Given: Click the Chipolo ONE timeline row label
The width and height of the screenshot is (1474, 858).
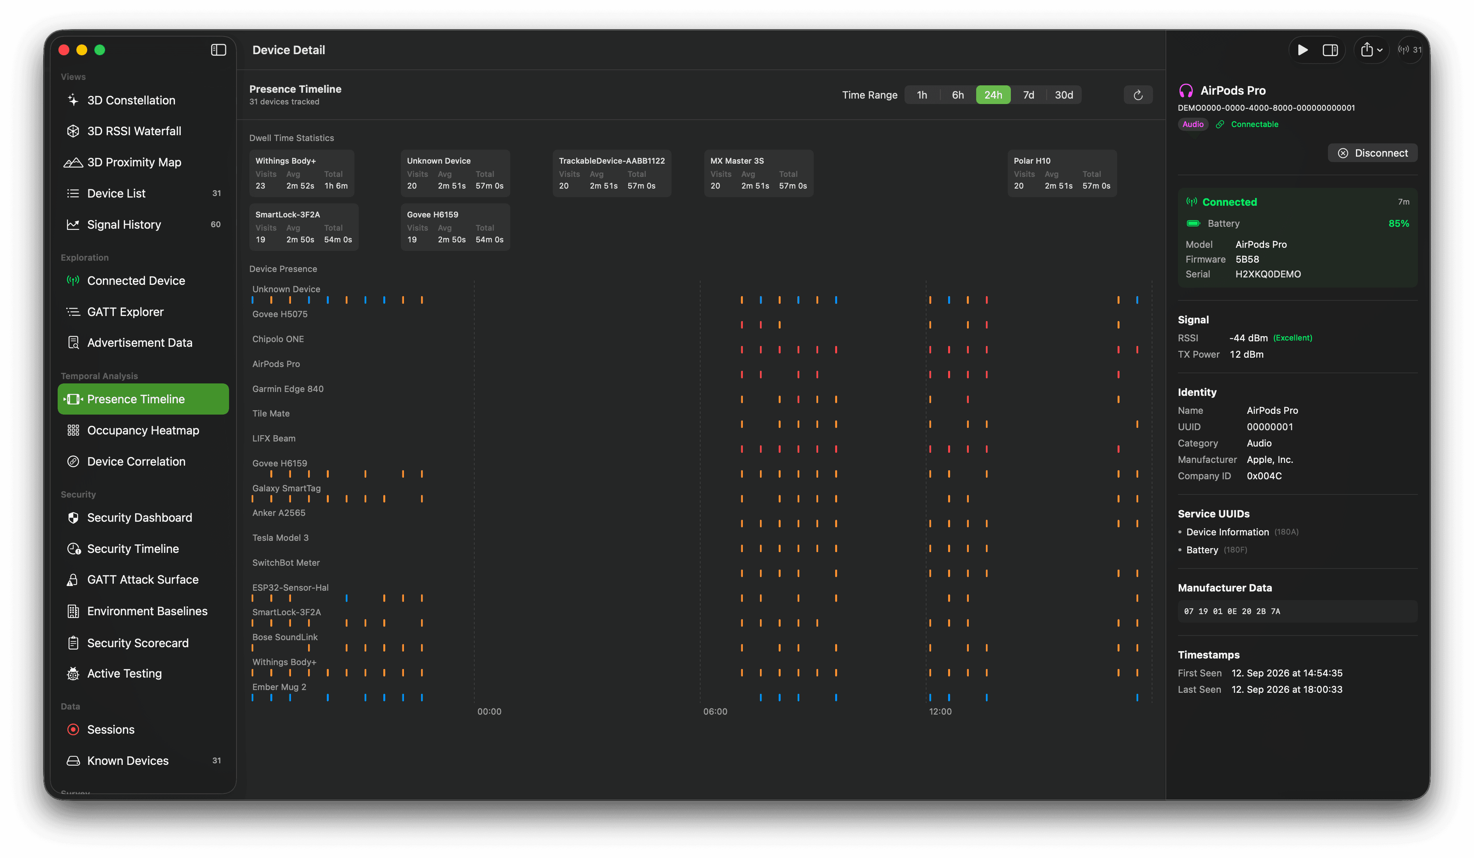Looking at the screenshot, I should 278,339.
